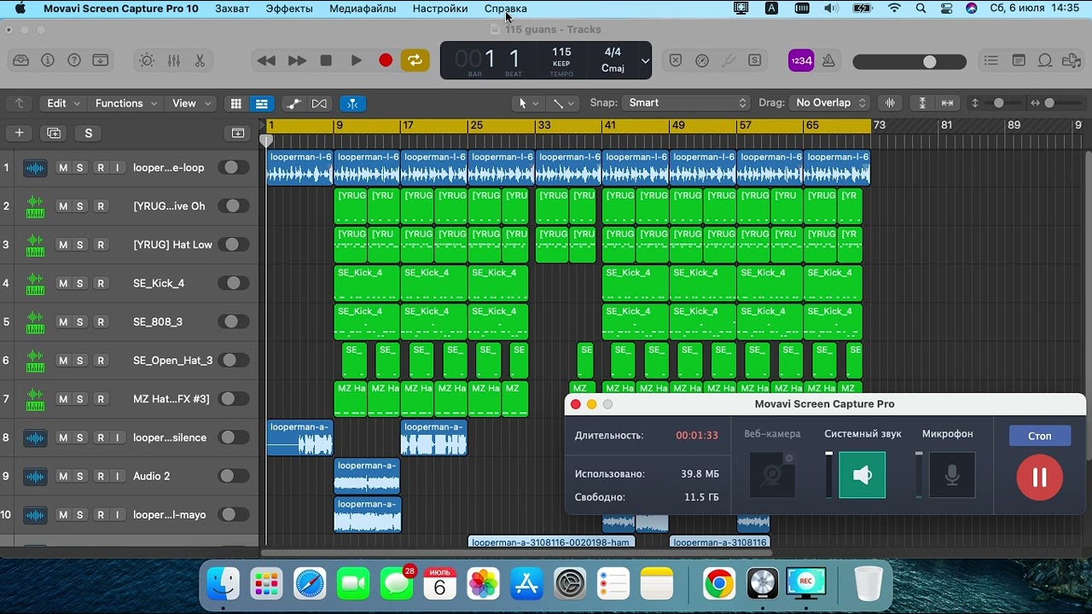This screenshot has width=1092, height=614.
Task: Open the Настройки menu
Action: [440, 9]
